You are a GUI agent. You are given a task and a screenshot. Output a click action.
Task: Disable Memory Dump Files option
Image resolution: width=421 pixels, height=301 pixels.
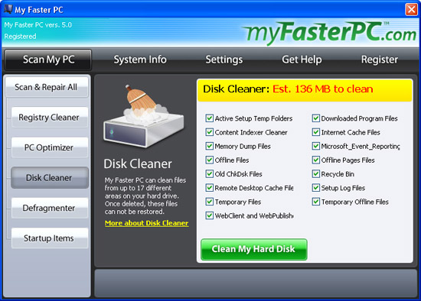tap(209, 146)
